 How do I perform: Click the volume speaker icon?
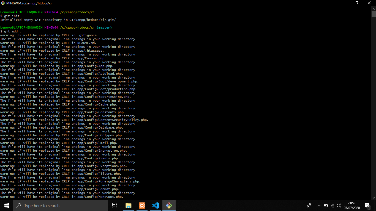click(x=339, y=206)
